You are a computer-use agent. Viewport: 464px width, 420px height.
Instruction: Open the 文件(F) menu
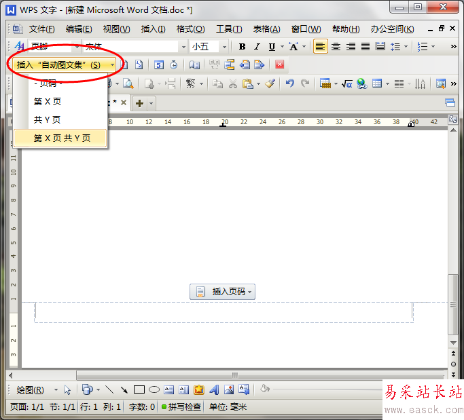click(41, 29)
